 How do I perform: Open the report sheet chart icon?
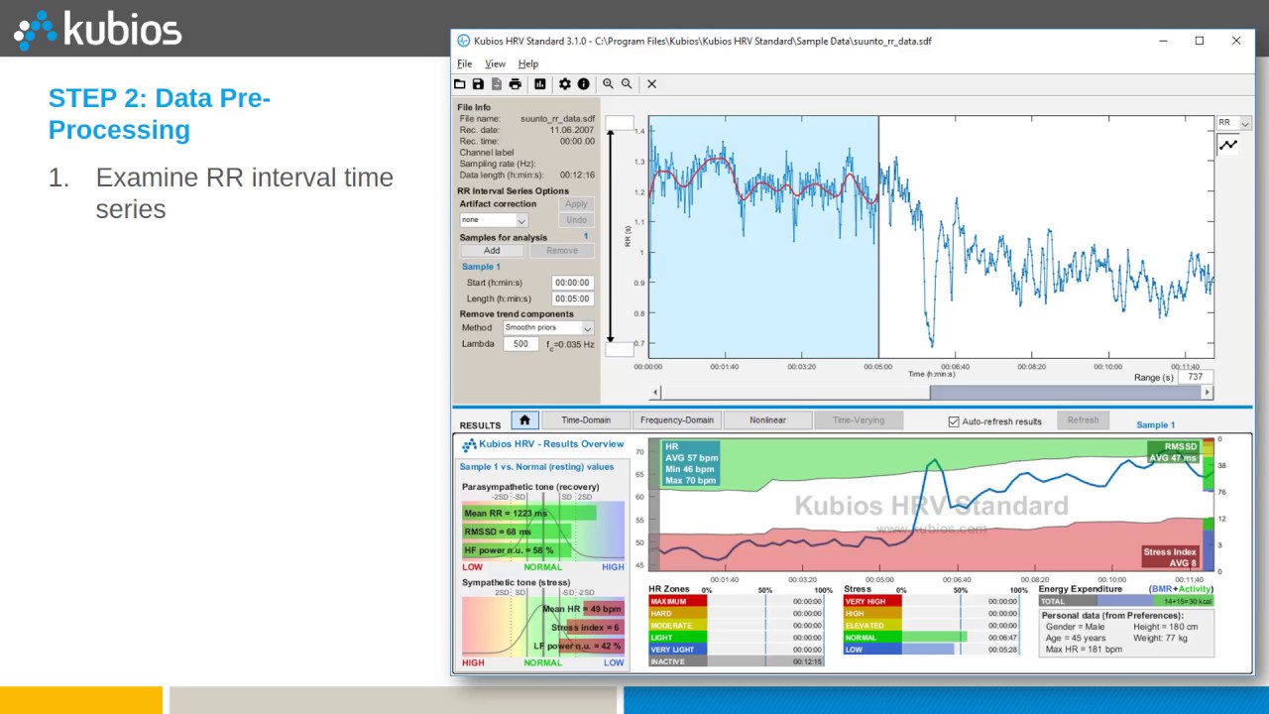coord(539,84)
